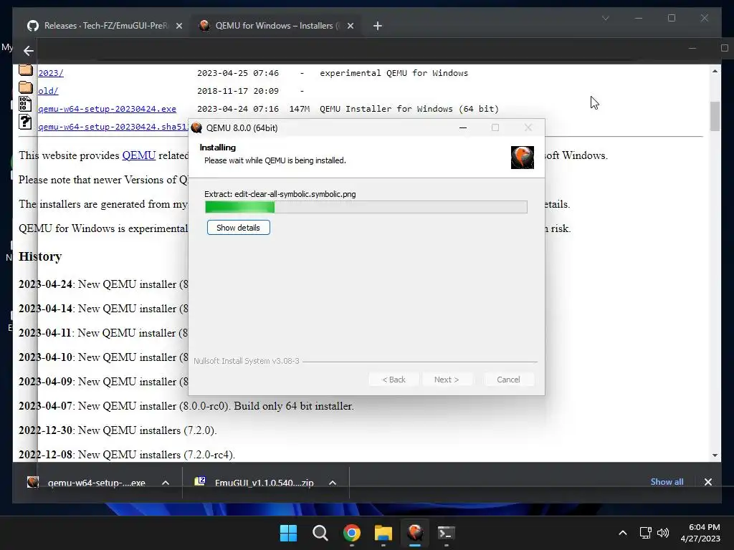Open Google Chrome from taskbar
The width and height of the screenshot is (734, 550).
pyautogui.click(x=351, y=533)
